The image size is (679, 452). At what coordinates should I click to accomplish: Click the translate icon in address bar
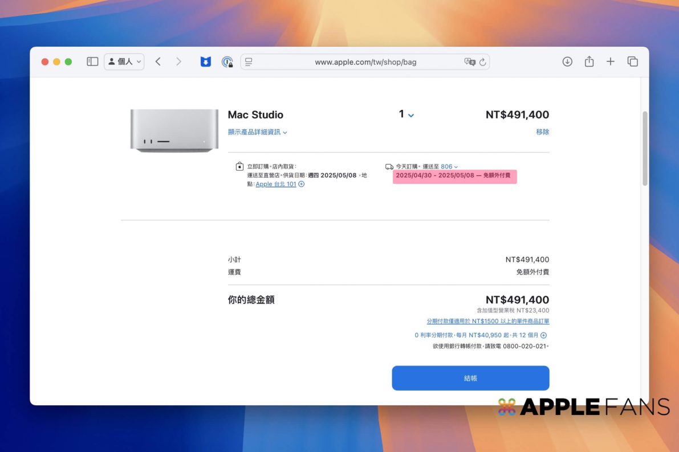470,62
